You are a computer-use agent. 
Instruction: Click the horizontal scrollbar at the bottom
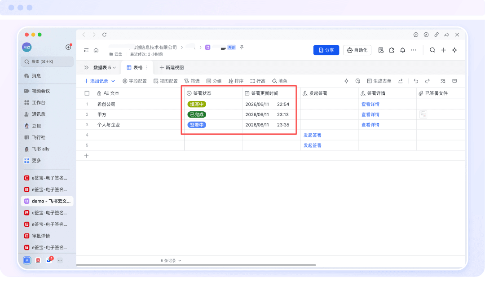click(196, 265)
